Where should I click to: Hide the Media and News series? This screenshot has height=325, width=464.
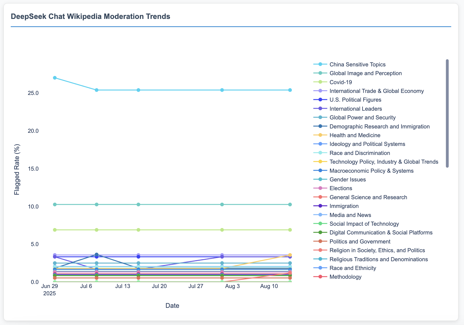pos(342,215)
